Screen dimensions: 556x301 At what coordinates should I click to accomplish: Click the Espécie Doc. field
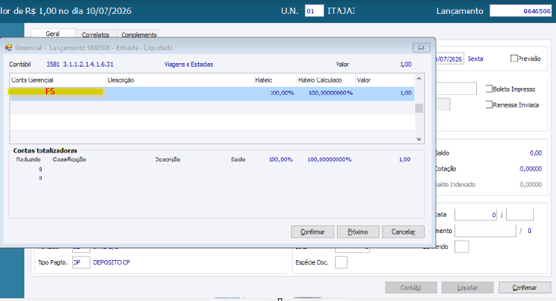click(x=341, y=262)
